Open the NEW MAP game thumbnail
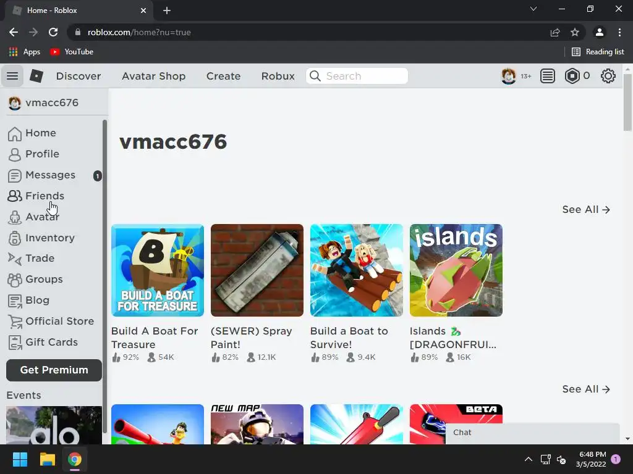 coord(257,425)
